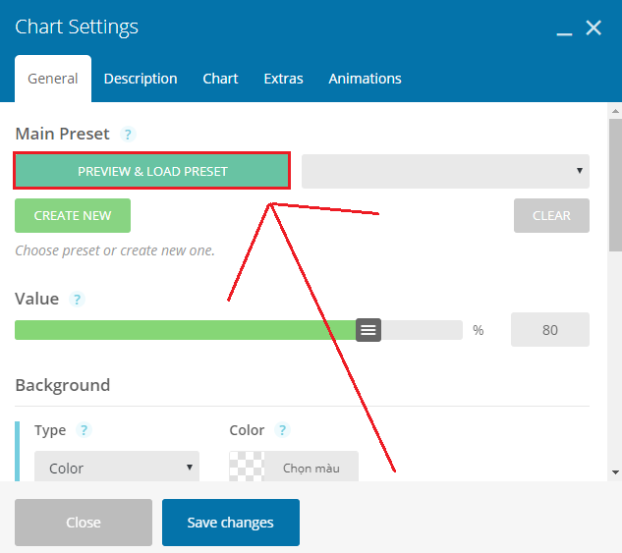Switch to the Description tab
The height and width of the screenshot is (553, 622).
click(141, 79)
